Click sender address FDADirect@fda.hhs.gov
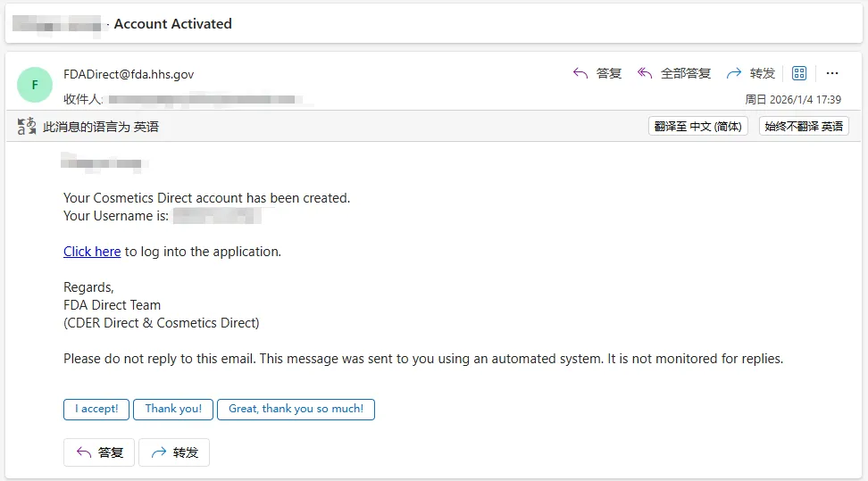Viewport: 868px width, 481px height. click(x=129, y=74)
